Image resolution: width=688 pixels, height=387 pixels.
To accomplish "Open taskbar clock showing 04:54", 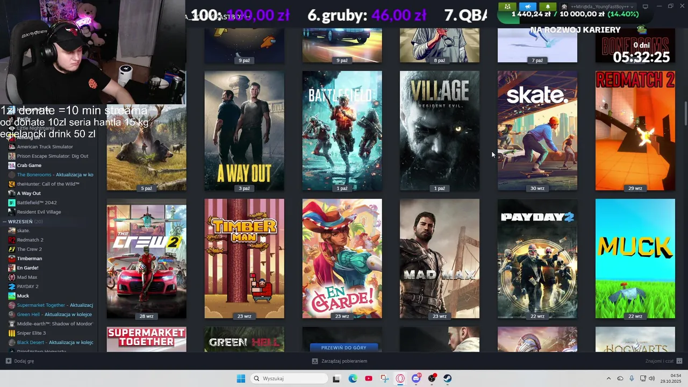I will tap(671, 378).
